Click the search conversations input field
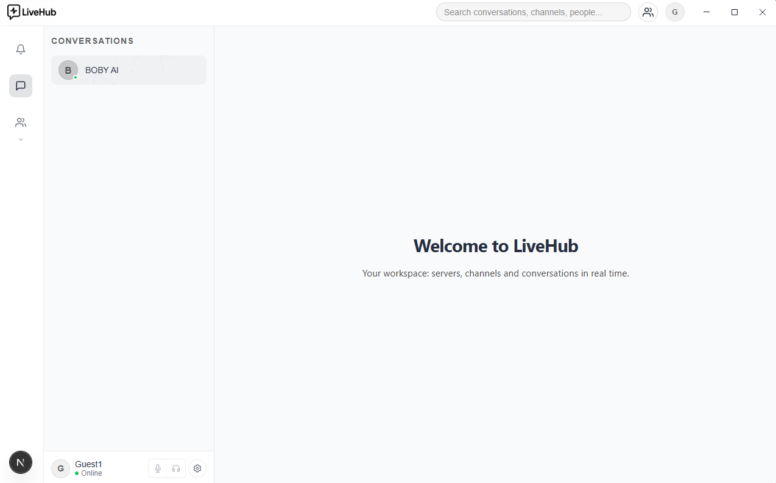 534,12
